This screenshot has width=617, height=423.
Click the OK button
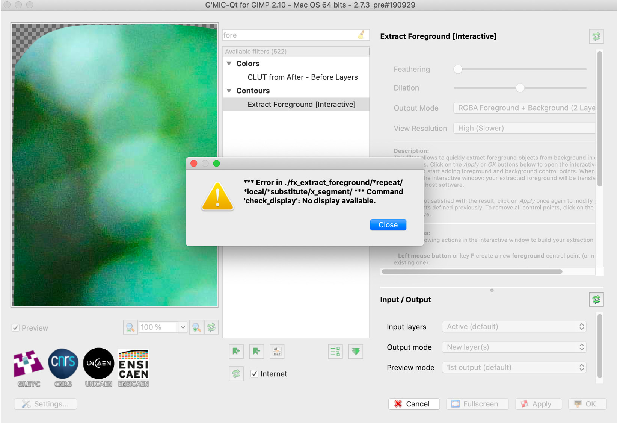click(x=587, y=404)
